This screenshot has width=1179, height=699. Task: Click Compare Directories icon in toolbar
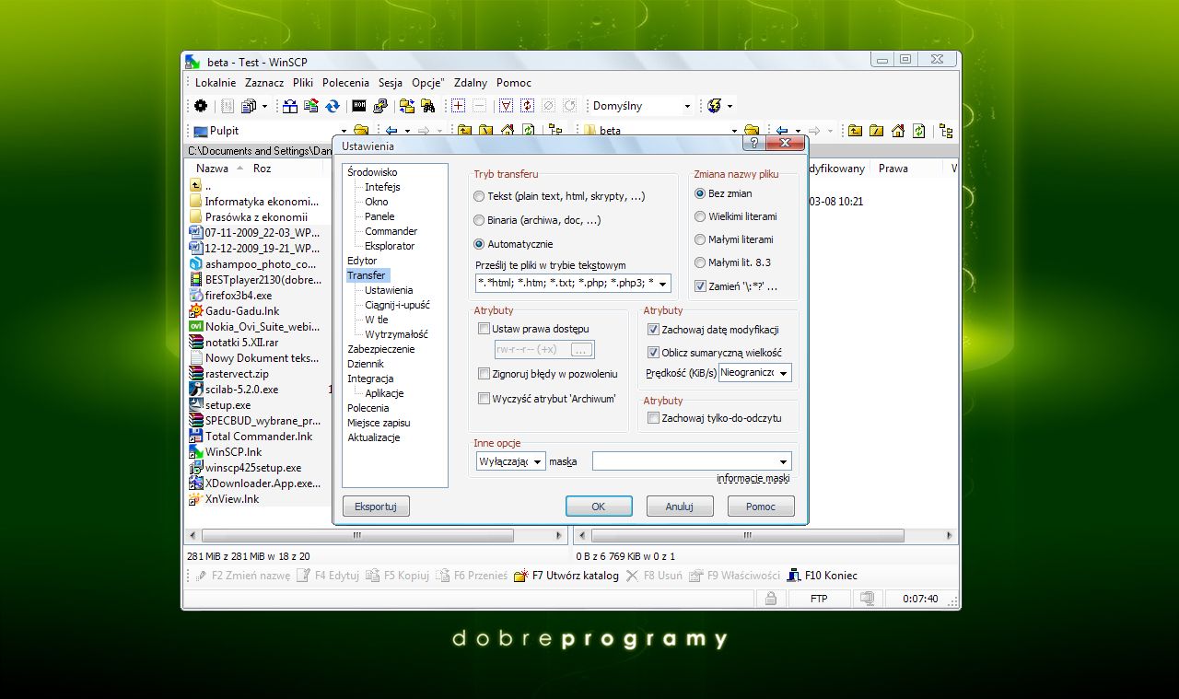tap(290, 106)
